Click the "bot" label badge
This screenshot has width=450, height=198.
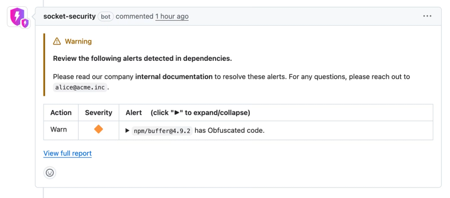[x=105, y=17]
